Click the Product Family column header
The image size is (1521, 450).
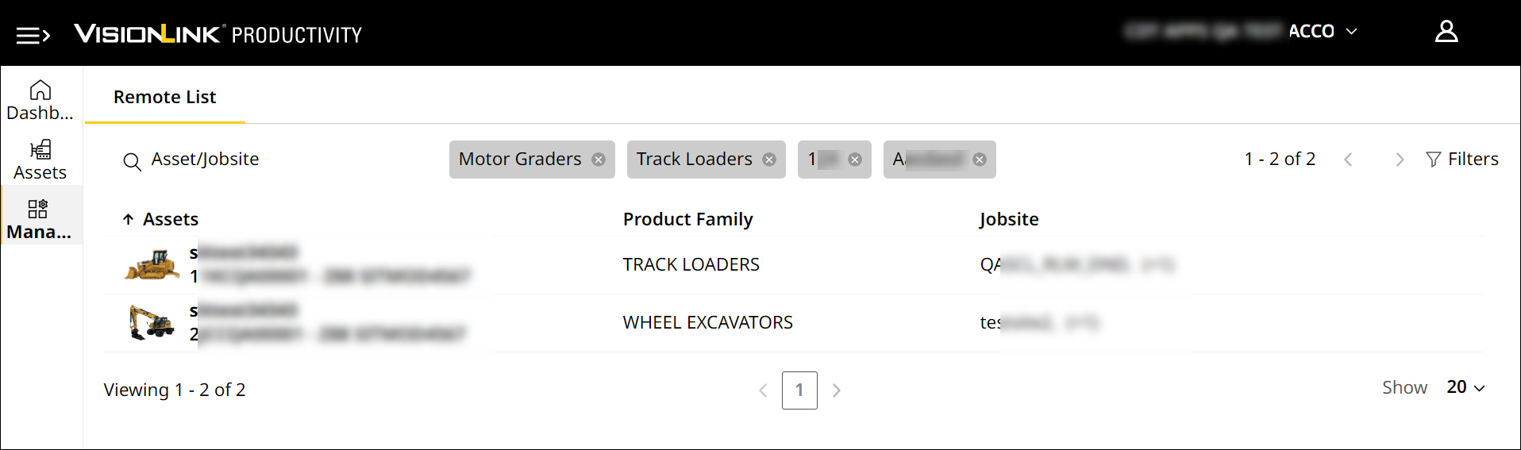687,220
